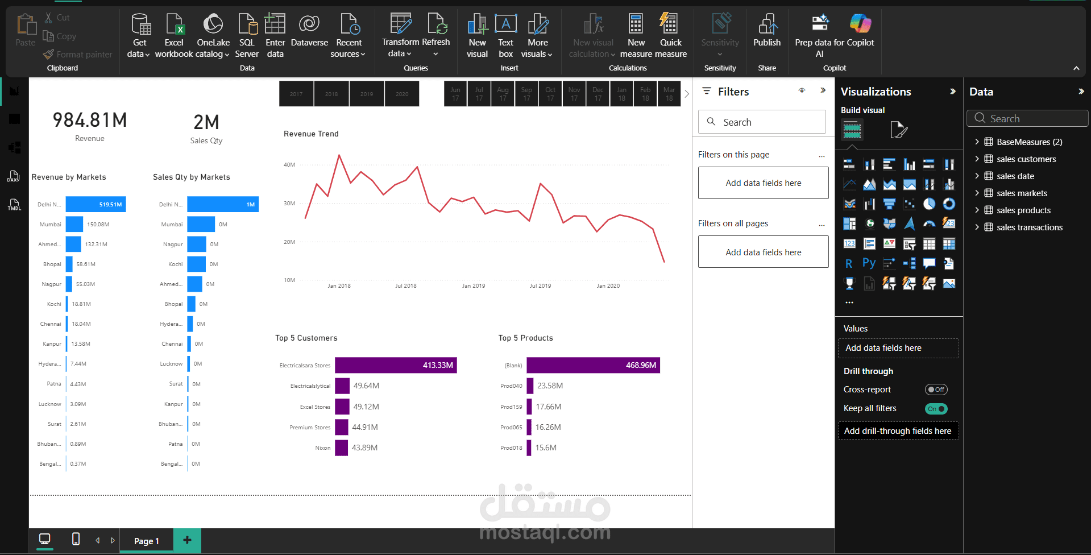Viewport: 1091px width, 555px height.
Task: Toggle Cross-report drill through
Action: 936,390
